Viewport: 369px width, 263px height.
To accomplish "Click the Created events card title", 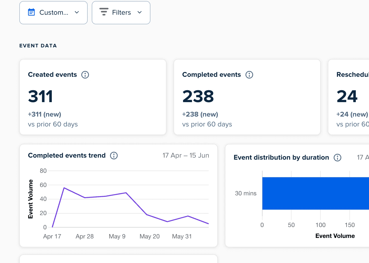I will (x=52, y=74).
